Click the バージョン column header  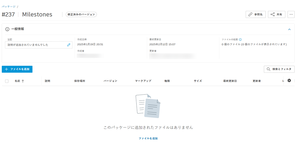[x=110, y=81]
